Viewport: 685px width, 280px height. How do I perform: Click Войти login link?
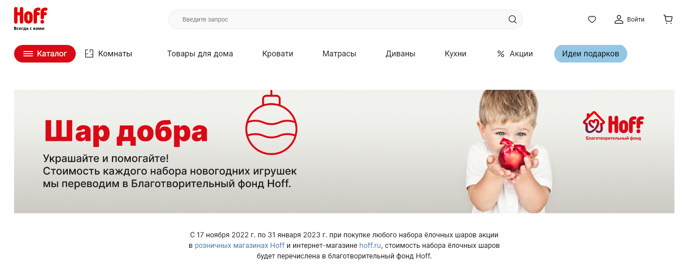tap(636, 19)
